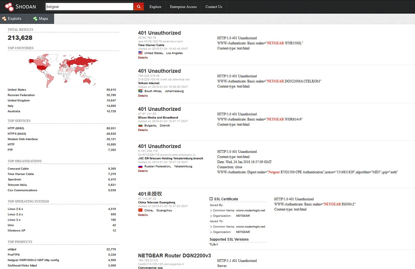The width and height of the screenshot is (415, 269).
Task: Click the Russian Federation flag icon
Action: point(140,166)
